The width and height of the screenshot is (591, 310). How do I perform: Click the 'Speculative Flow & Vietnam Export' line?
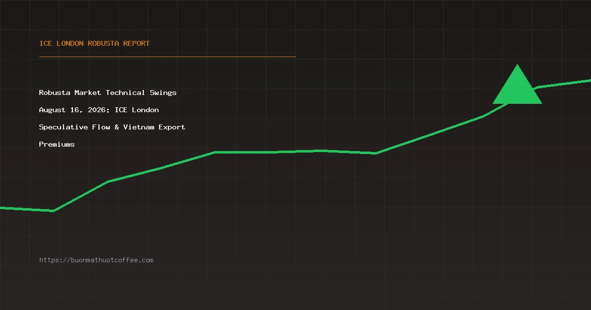click(x=112, y=127)
